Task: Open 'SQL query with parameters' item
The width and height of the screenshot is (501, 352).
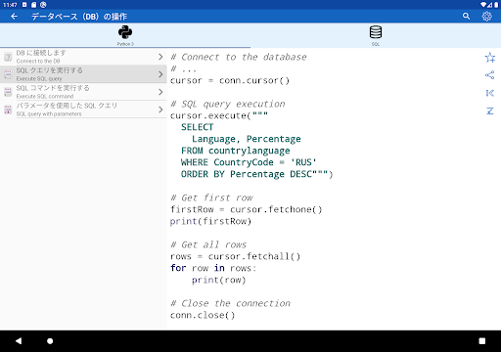Action: click(83, 110)
